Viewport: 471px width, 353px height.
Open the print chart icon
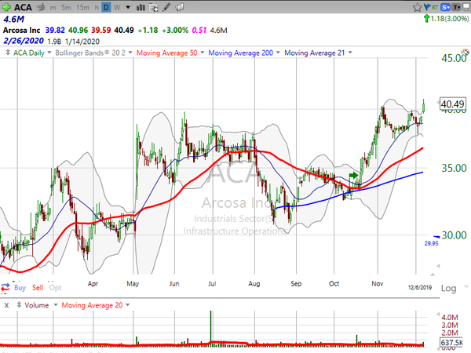point(41,7)
